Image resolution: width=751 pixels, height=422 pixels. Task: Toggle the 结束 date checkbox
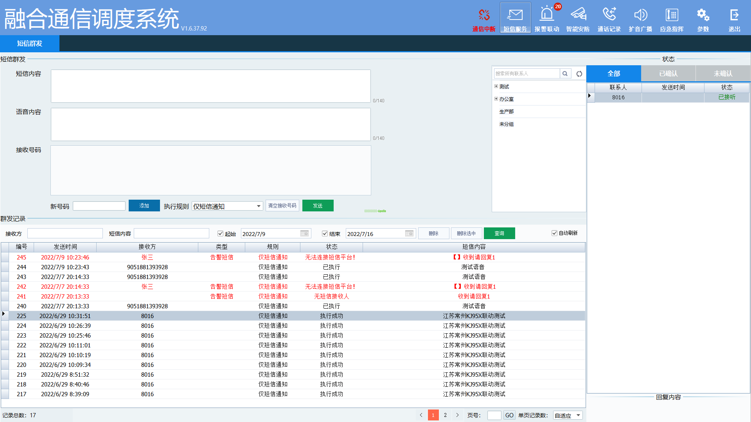point(325,233)
